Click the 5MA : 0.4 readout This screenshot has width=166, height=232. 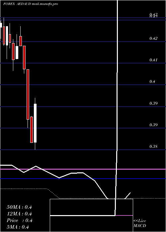pos(18,227)
